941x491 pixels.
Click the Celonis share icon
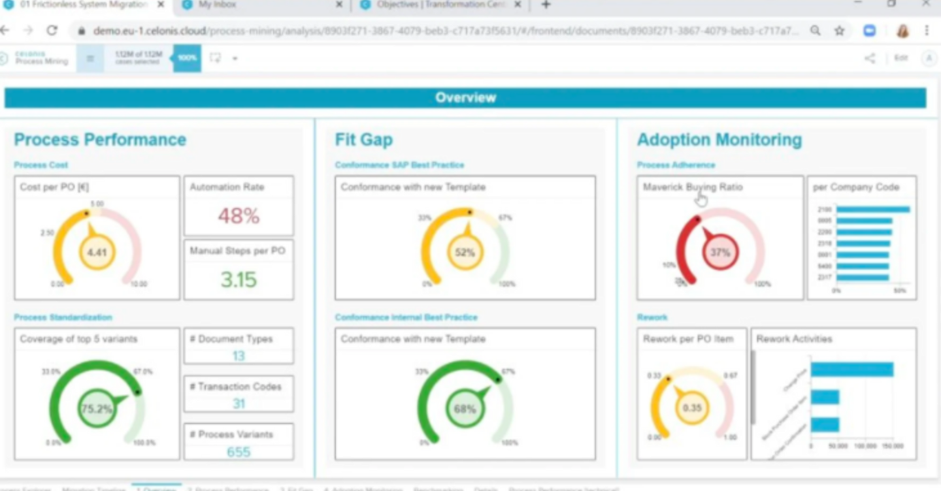(870, 58)
